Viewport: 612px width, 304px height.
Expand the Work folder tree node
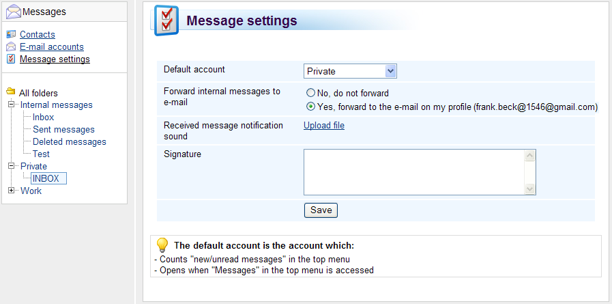[x=12, y=191]
